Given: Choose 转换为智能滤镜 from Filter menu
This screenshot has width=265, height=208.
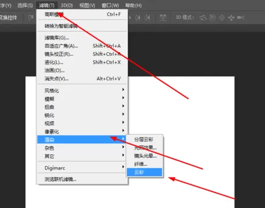Looking at the screenshot, I should (82, 26).
